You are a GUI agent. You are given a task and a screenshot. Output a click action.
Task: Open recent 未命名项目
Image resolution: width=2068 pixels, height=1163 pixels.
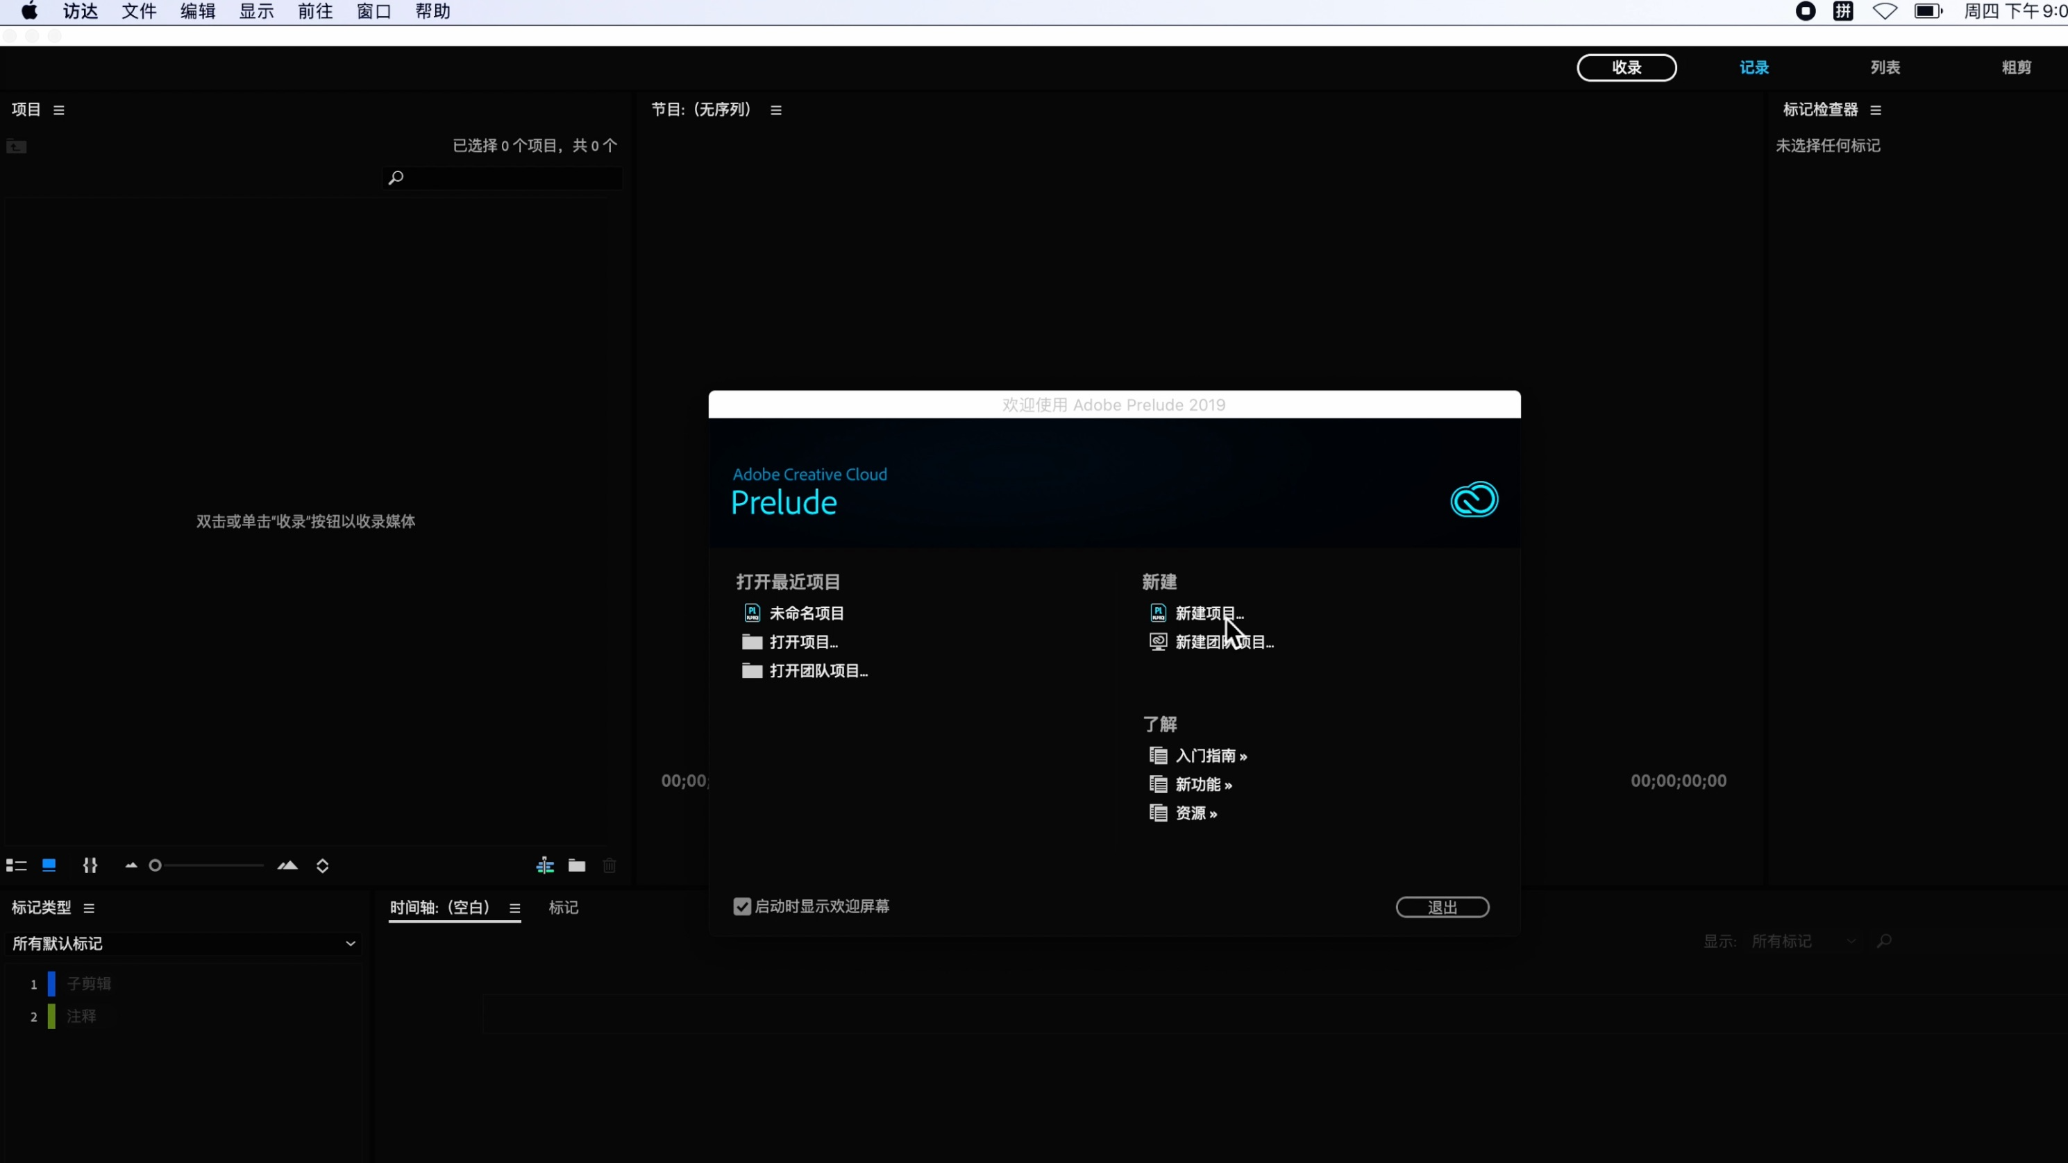(x=807, y=613)
